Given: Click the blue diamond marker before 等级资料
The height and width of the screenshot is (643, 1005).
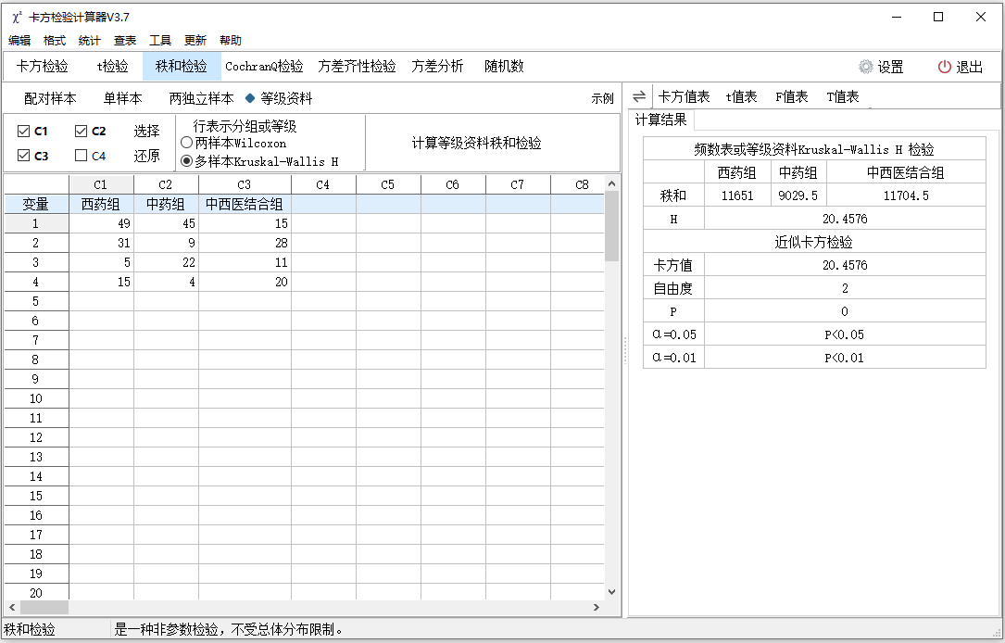Looking at the screenshot, I should point(250,98).
